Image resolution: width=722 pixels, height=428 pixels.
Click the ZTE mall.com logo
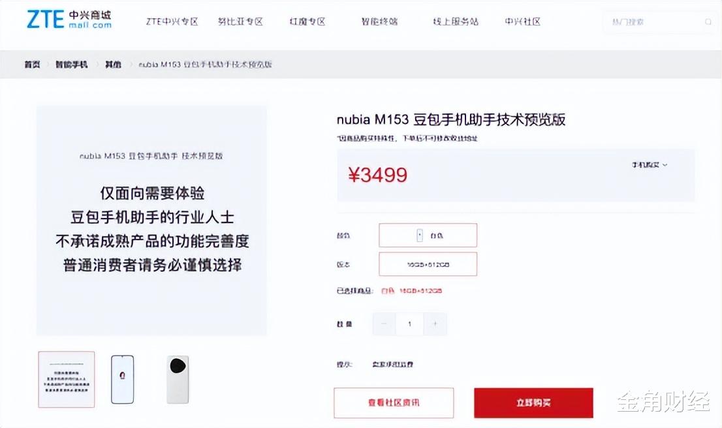69,20
